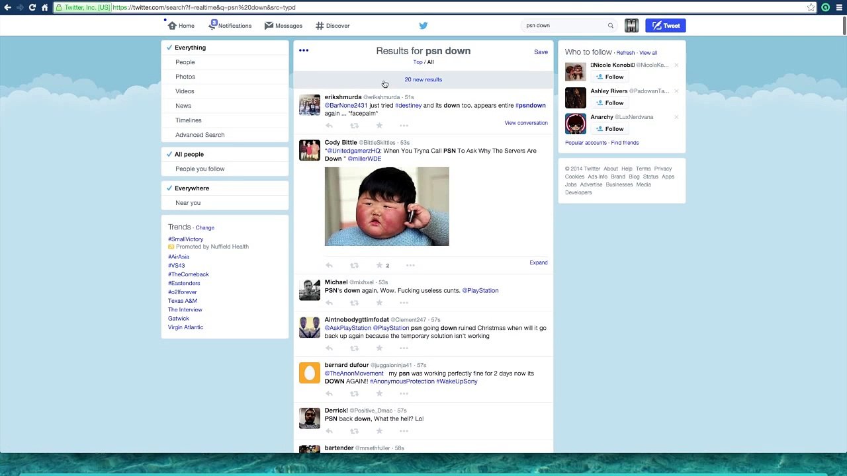Click the search magnifier icon
The image size is (847, 476).
click(x=611, y=26)
